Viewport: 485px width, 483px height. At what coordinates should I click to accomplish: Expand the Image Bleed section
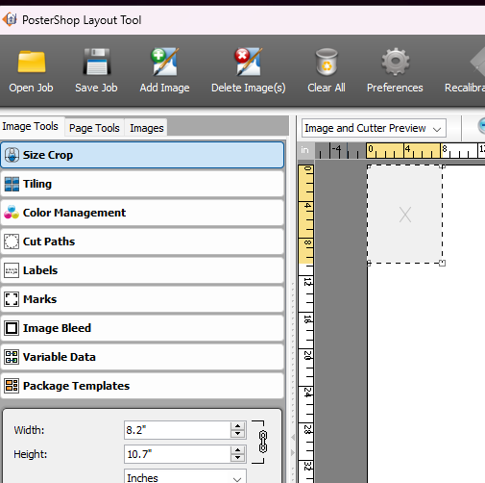(x=142, y=328)
